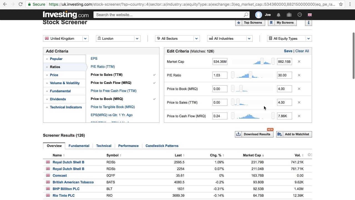This screenshot has height=200, width=355.
Task: Click the My Screens button
Action: (282, 22)
